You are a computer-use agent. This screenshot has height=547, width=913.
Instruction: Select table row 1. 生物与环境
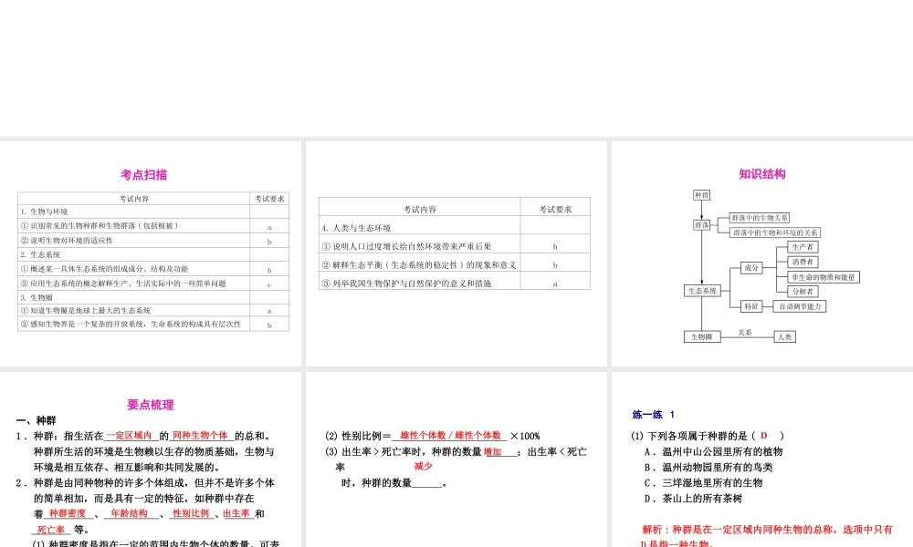(x=153, y=212)
